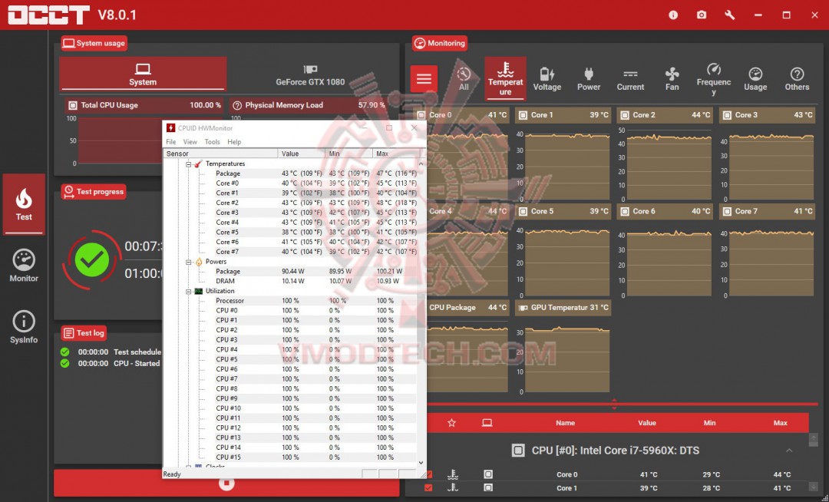Switch to the Current sensor category
The width and height of the screenshot is (829, 502).
[x=630, y=79]
